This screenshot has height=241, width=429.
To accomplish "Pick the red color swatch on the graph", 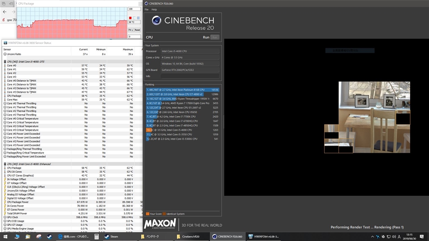I will pyautogui.click(x=130, y=18).
